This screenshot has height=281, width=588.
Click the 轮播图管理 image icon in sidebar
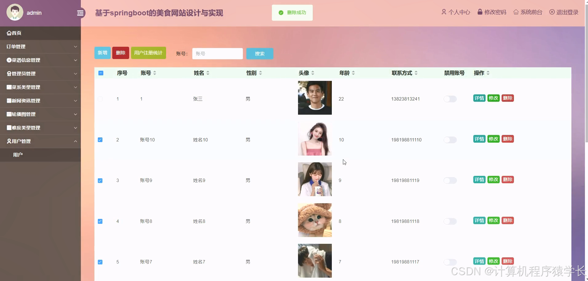[x=9, y=114]
